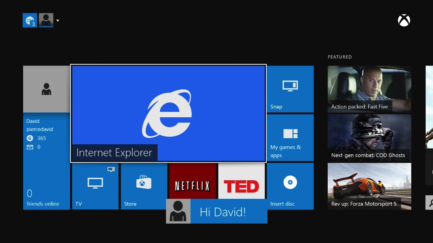Viewport: 433px width, 243px height.
Task: Launch the TED app tile
Action: click(241, 181)
